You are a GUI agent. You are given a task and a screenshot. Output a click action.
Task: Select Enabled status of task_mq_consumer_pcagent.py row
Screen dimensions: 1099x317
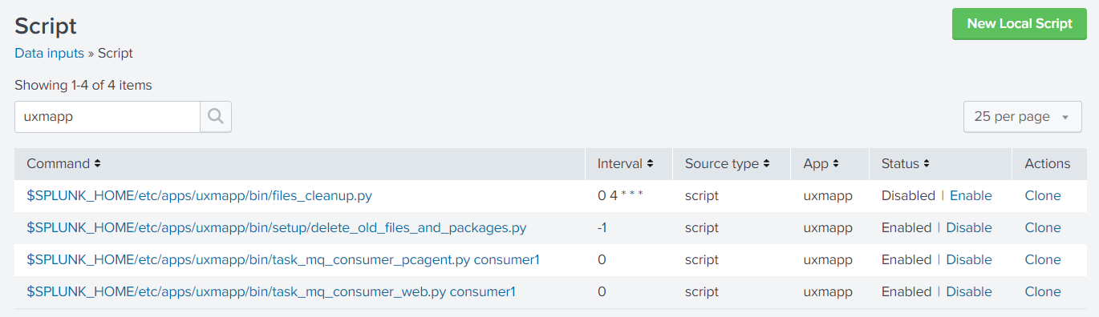(906, 260)
